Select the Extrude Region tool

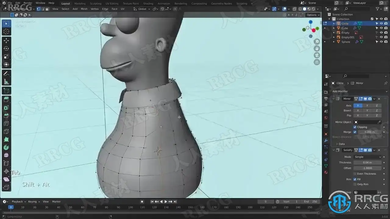6,99
